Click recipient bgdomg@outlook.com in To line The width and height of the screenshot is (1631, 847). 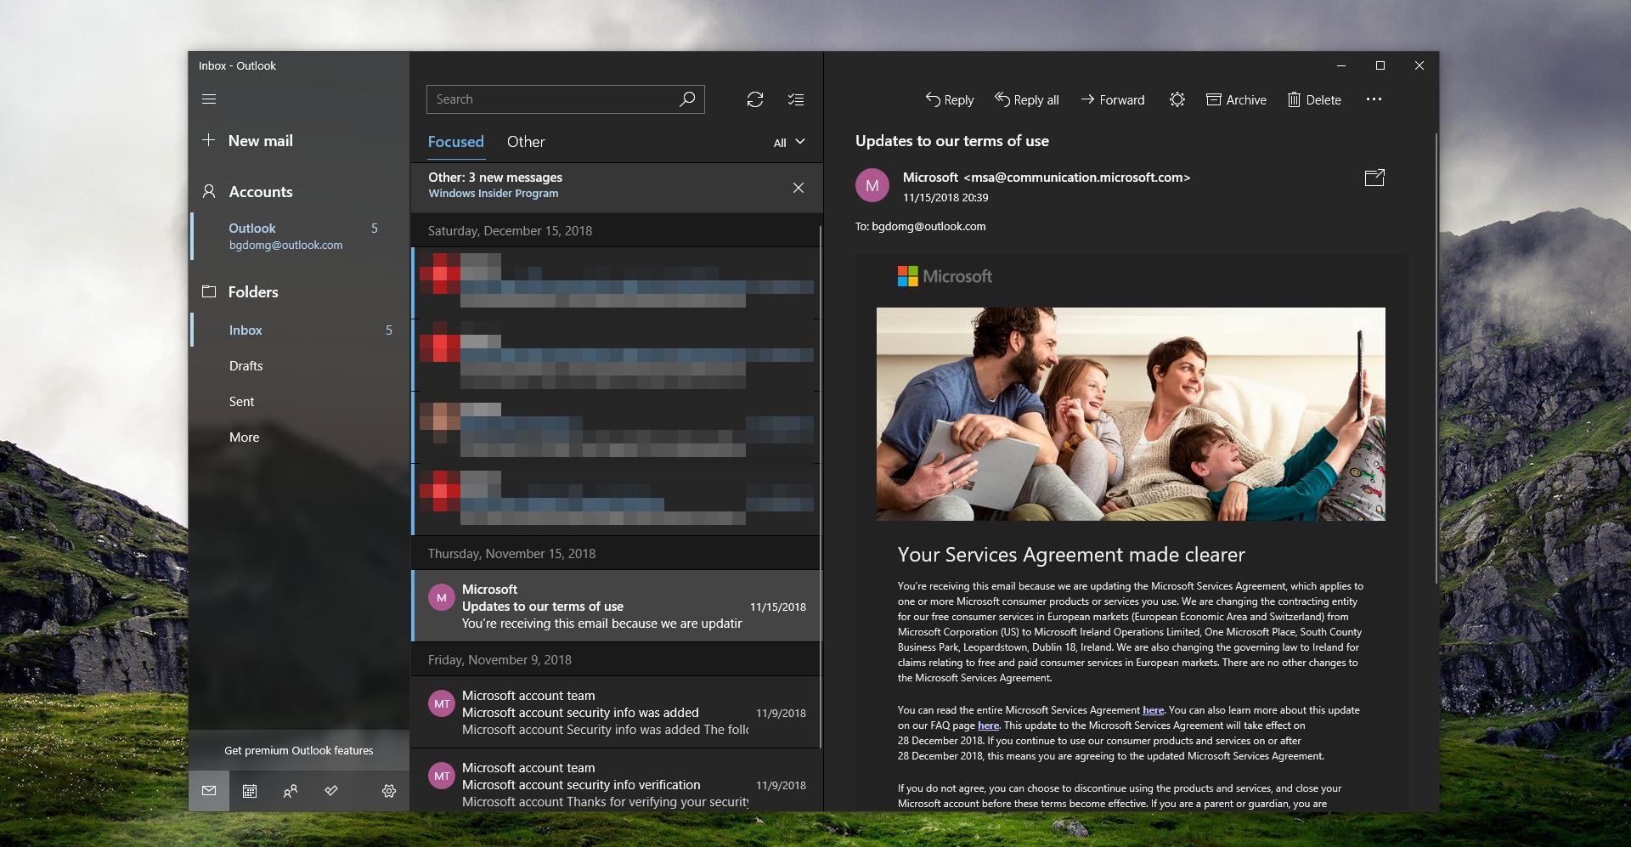point(928,227)
